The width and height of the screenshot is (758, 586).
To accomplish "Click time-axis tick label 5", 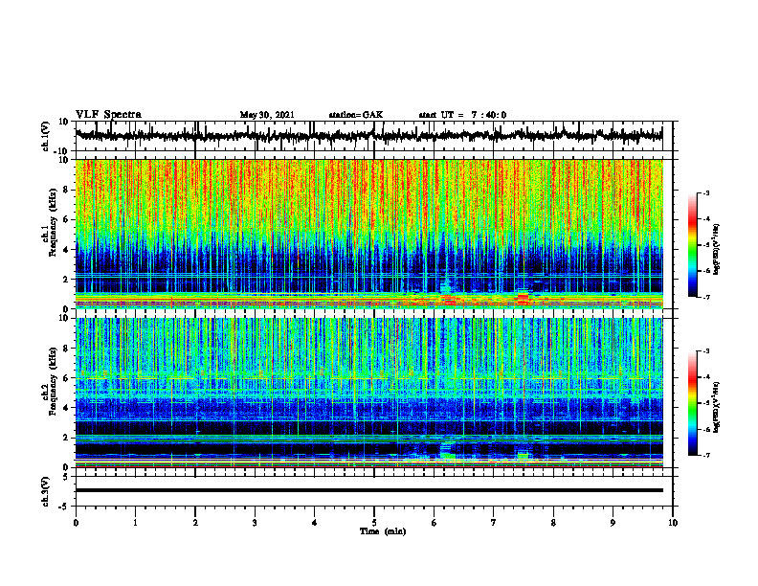I will (374, 523).
